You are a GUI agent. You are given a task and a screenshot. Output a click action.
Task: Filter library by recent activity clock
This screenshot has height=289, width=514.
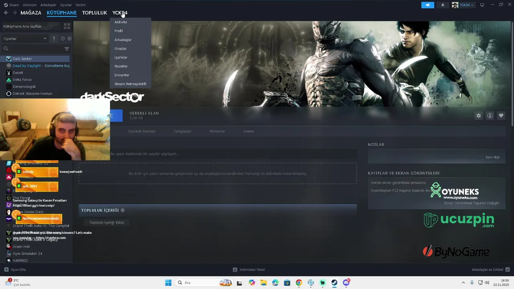(63, 39)
